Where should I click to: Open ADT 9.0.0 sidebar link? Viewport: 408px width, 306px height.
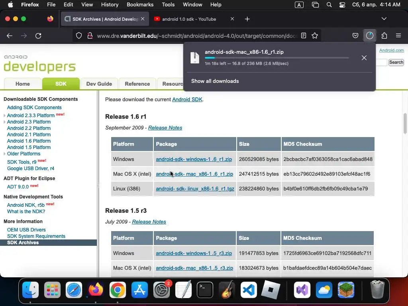coord(18,187)
